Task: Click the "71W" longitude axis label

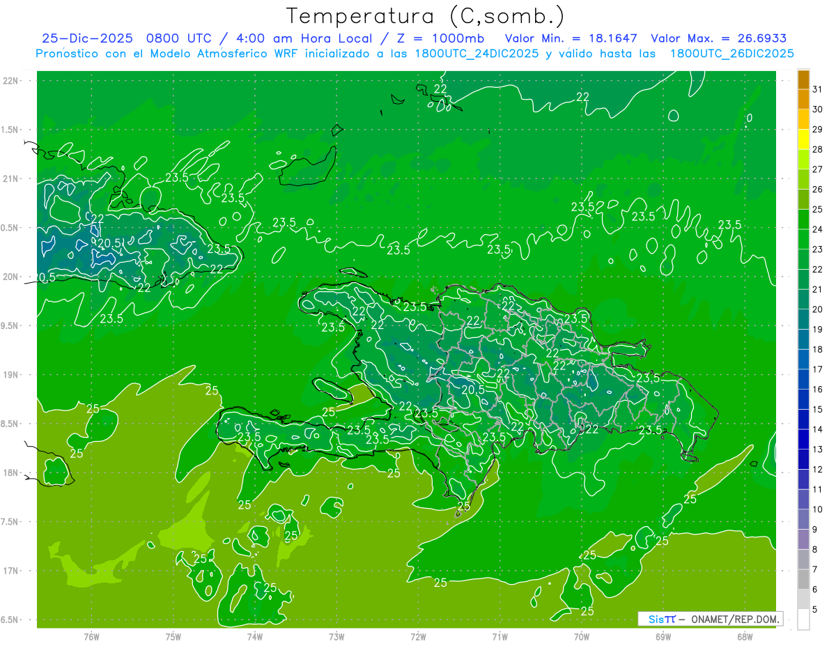Action: point(500,636)
